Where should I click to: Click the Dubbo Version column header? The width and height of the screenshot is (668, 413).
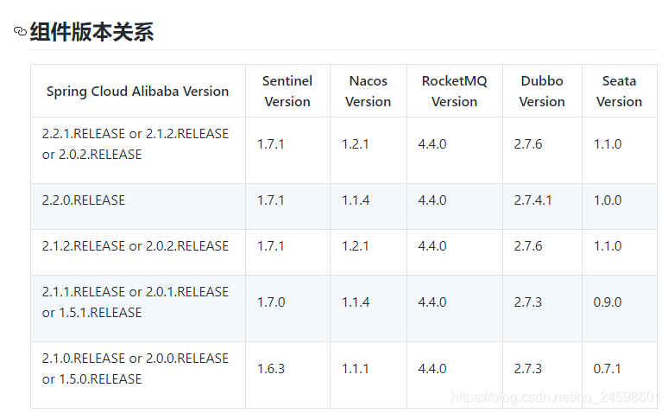click(542, 91)
